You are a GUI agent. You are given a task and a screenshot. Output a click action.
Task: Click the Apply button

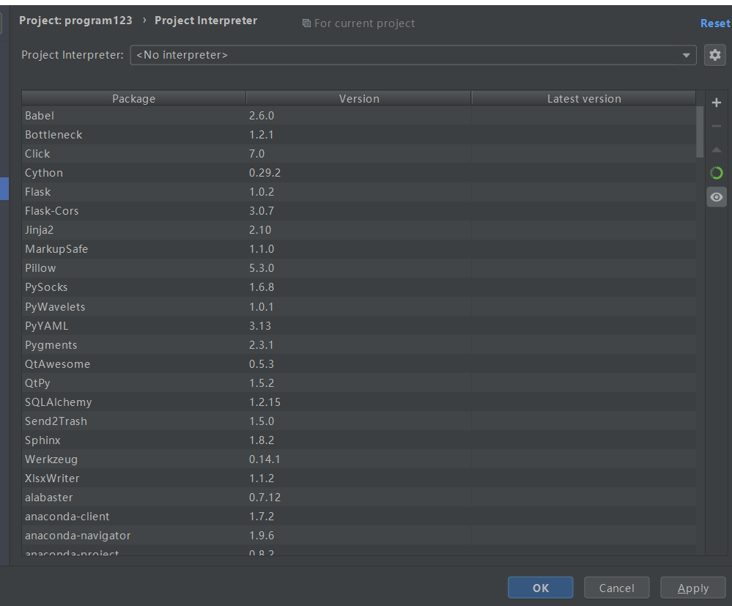click(692, 588)
